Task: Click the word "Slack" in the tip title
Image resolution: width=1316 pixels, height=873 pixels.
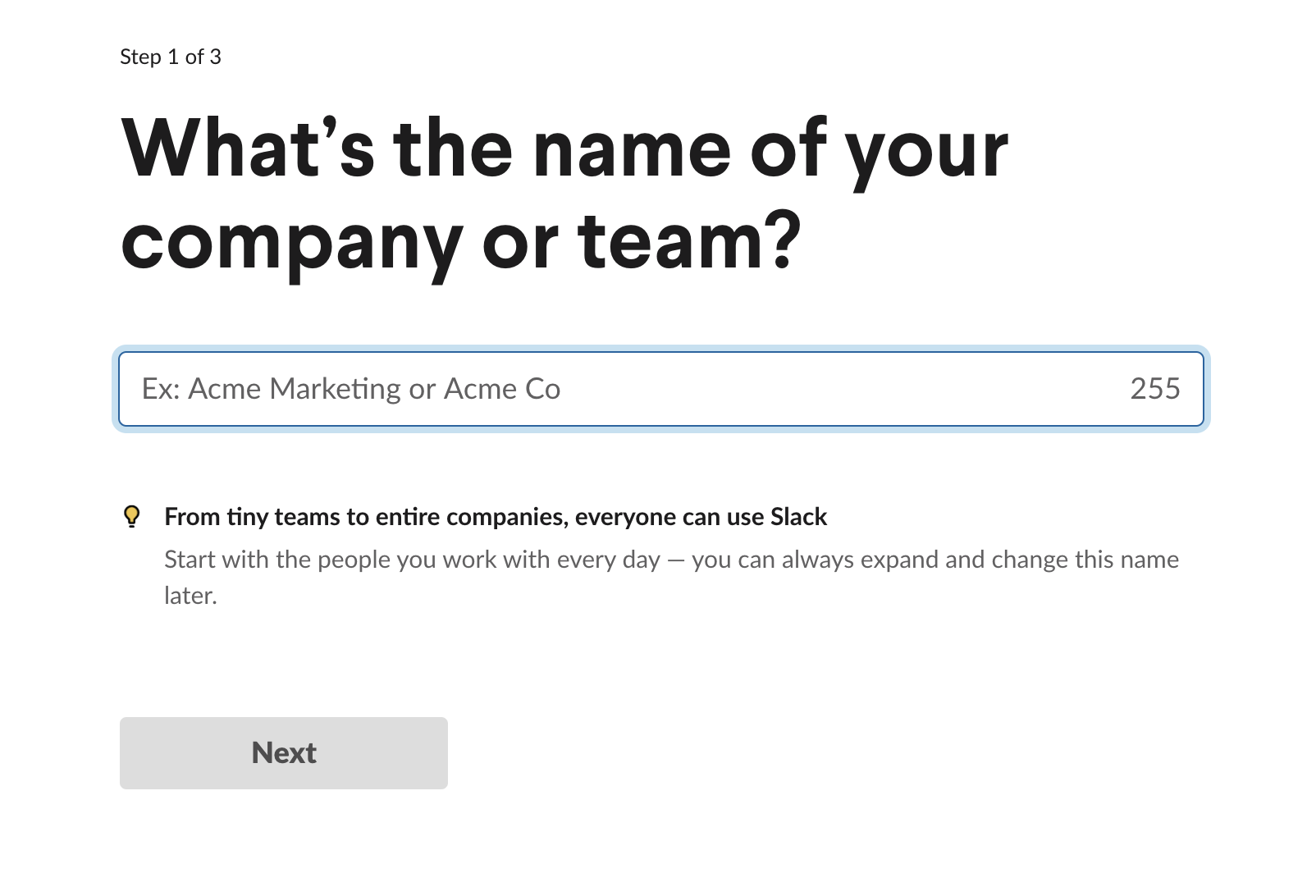Action: point(798,517)
